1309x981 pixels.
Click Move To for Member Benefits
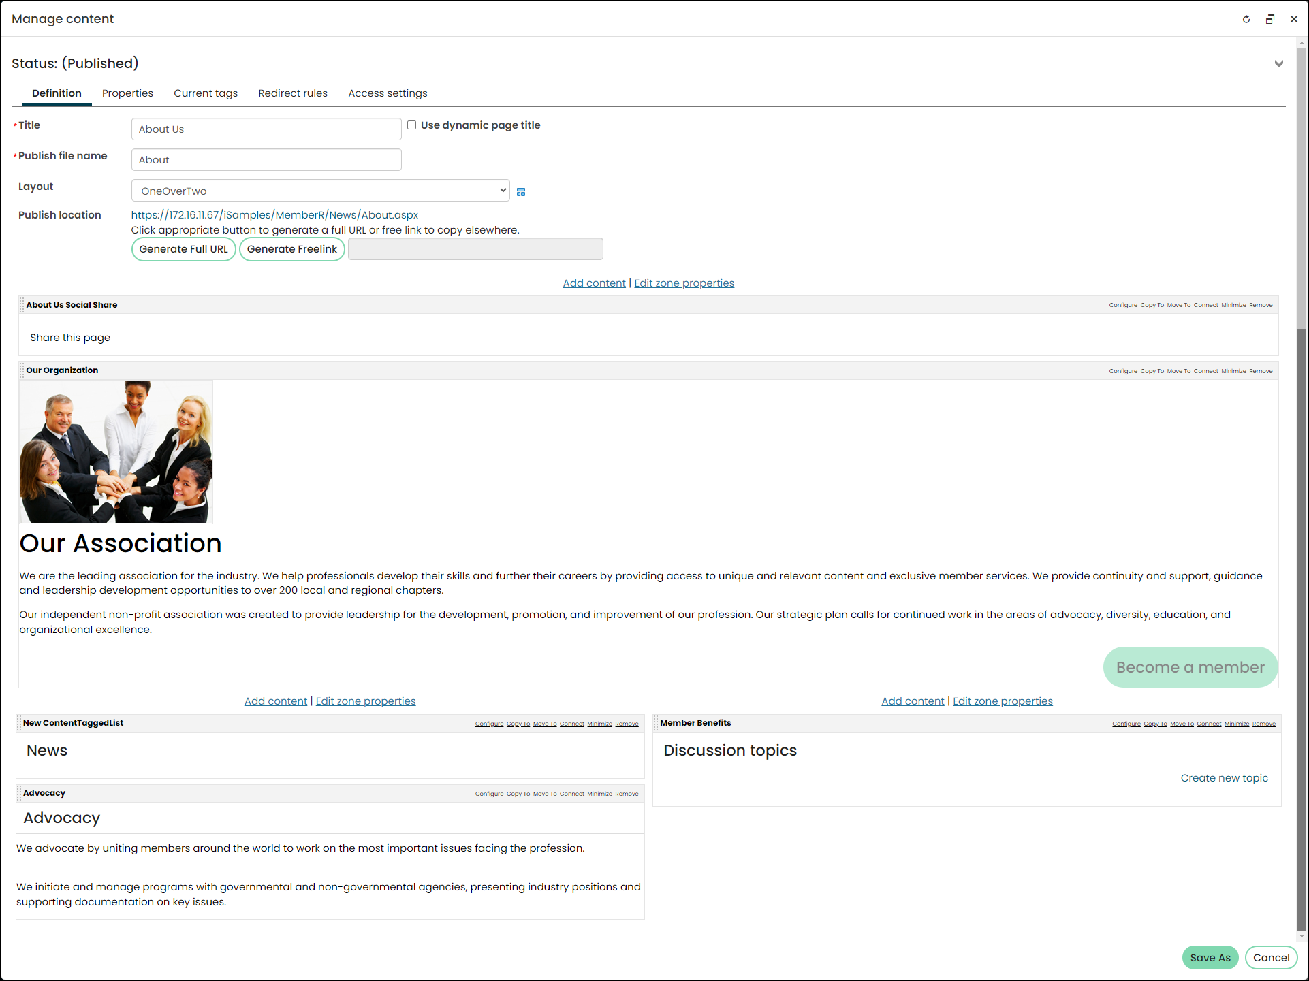tap(1182, 724)
